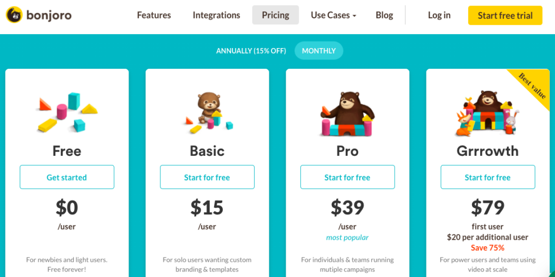Click Start for free under Pro

347,177
